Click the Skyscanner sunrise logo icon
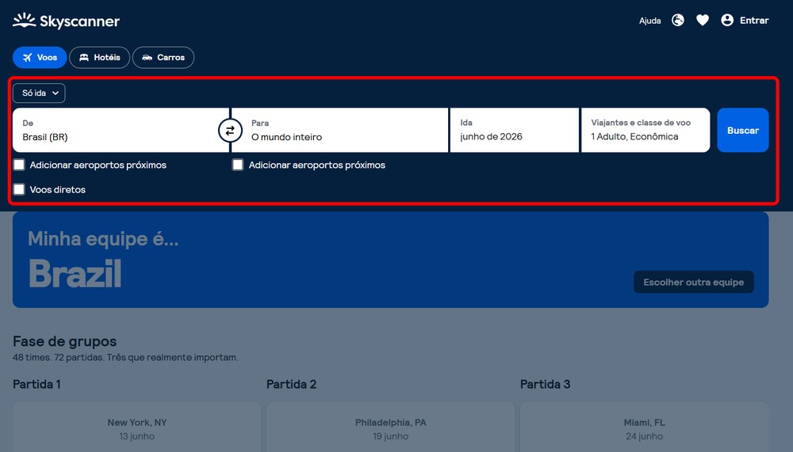The width and height of the screenshot is (793, 452). point(24,21)
